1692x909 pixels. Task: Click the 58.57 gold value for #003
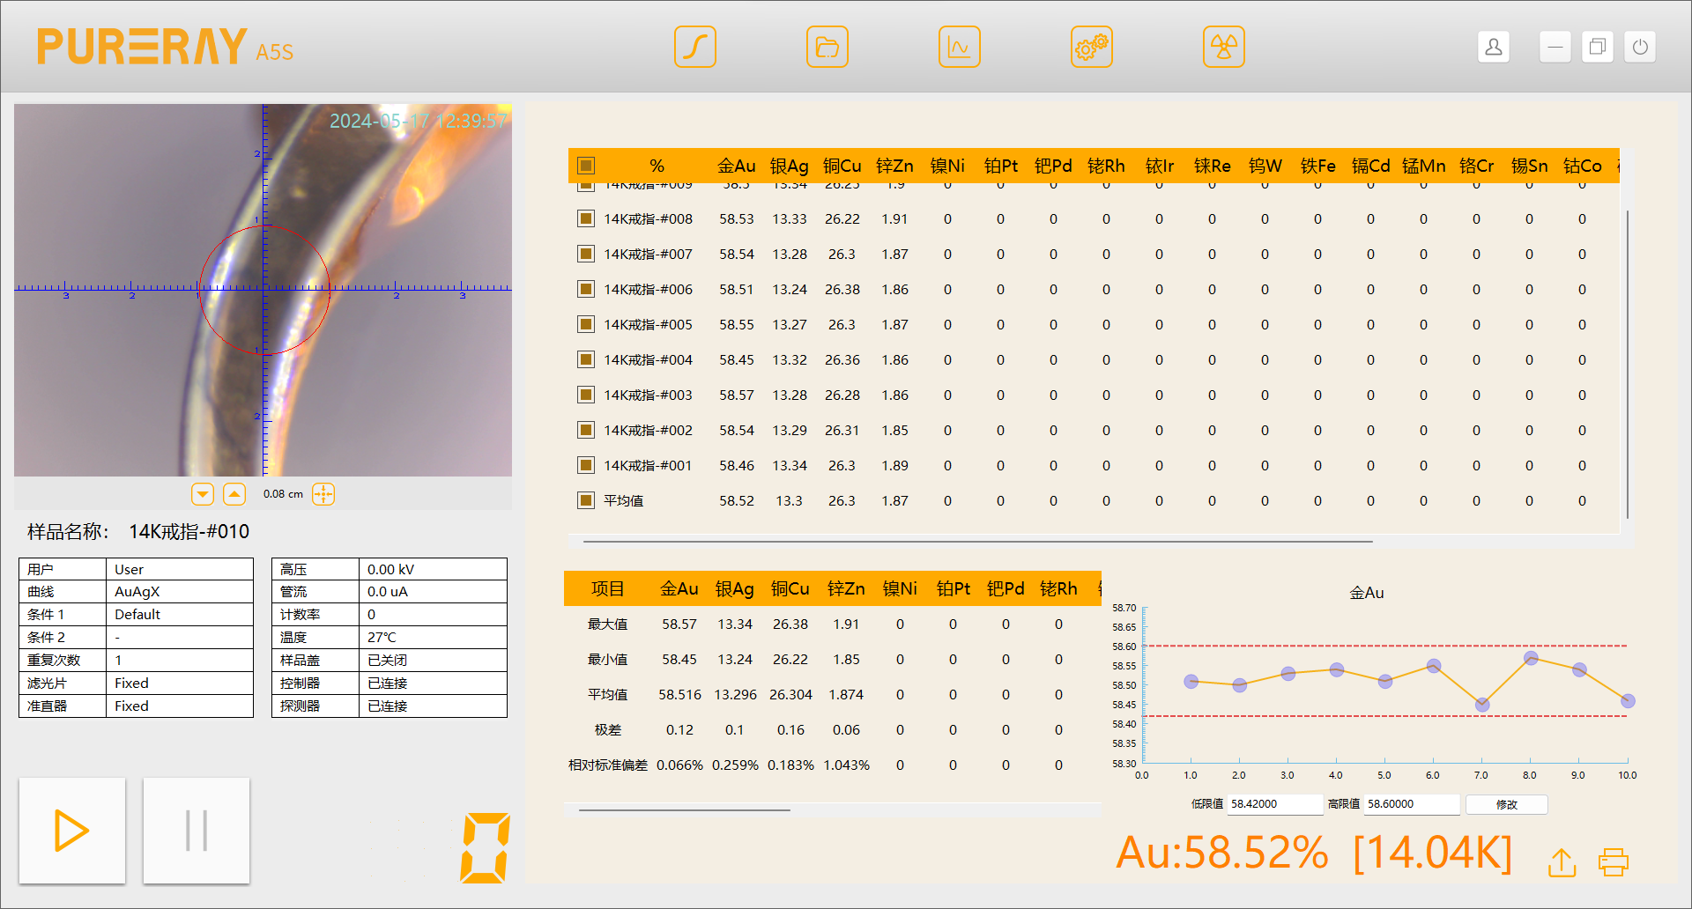[x=737, y=395]
